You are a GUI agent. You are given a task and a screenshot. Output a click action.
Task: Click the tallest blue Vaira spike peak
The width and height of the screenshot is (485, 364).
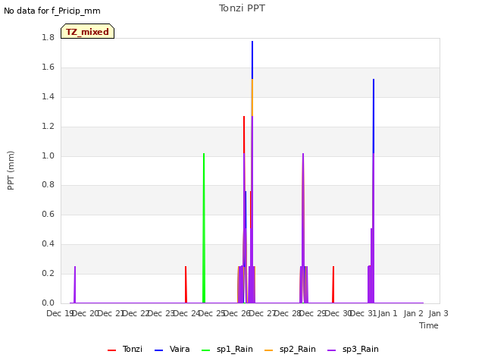(252, 42)
